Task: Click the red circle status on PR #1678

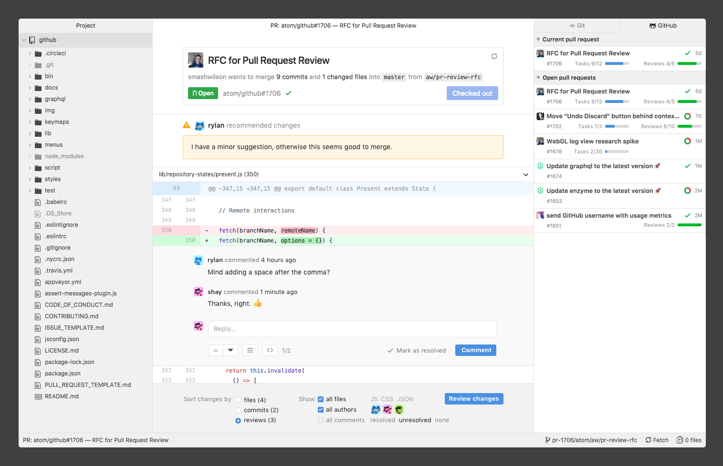Action: coord(688,141)
